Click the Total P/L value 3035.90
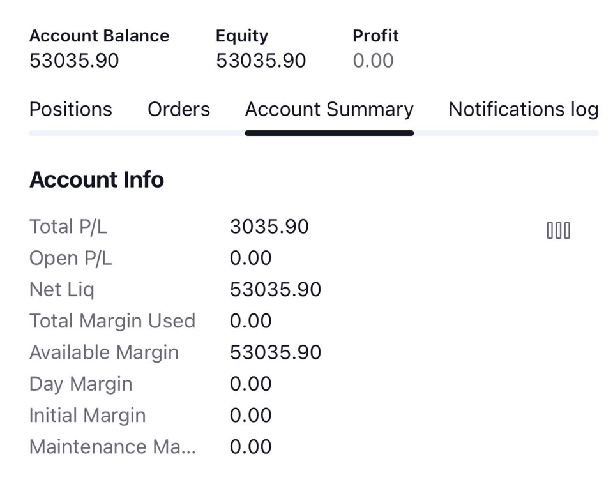The width and height of the screenshot is (613, 496). point(269,227)
